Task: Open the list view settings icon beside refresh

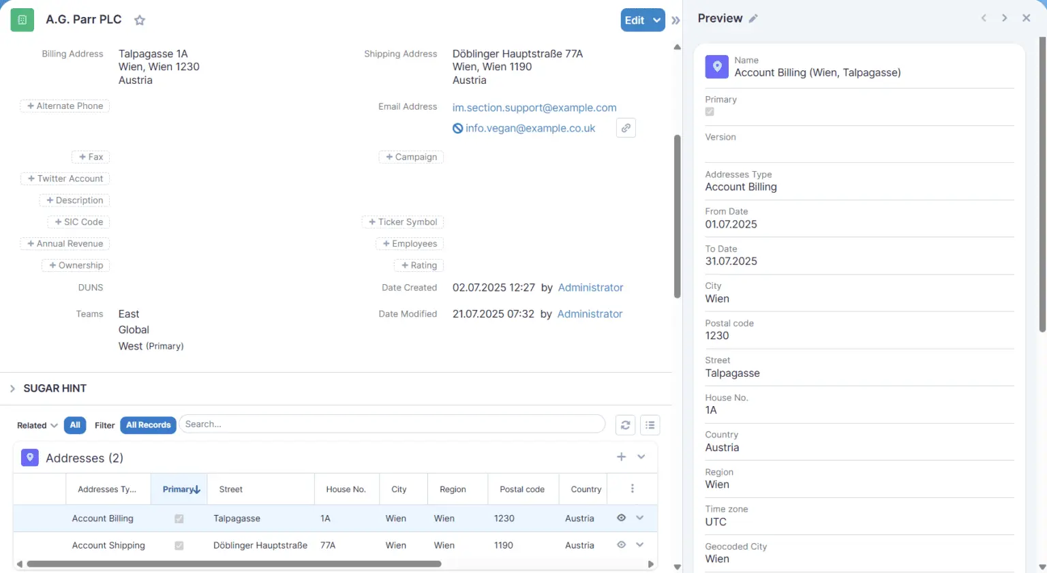Action: coord(650,424)
